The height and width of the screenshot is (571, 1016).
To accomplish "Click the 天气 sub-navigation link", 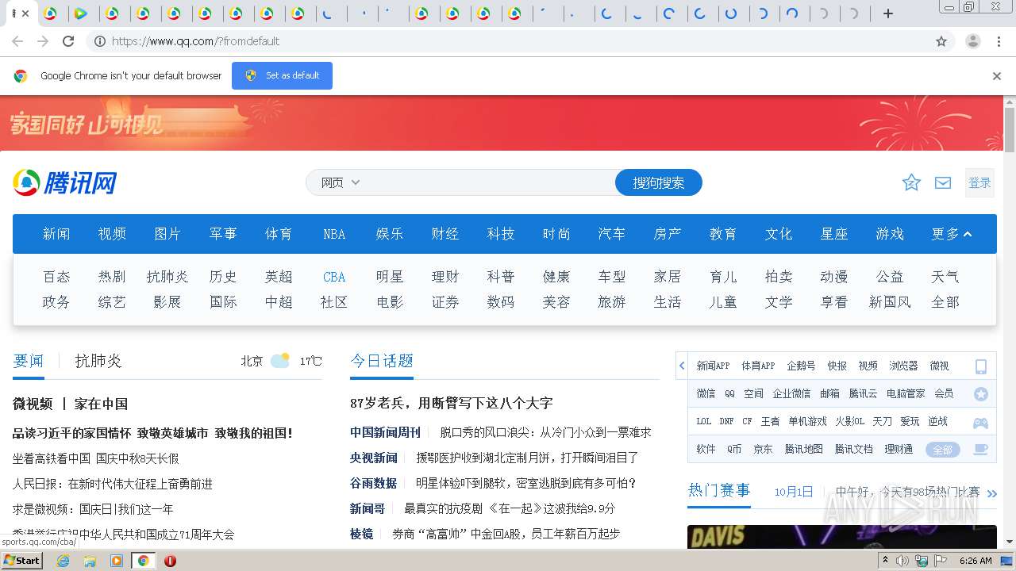I will click(945, 277).
